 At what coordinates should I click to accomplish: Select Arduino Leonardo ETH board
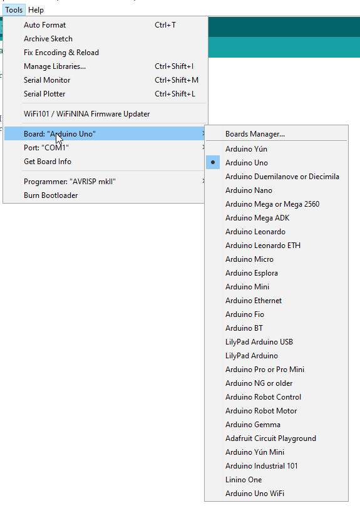click(x=277, y=246)
